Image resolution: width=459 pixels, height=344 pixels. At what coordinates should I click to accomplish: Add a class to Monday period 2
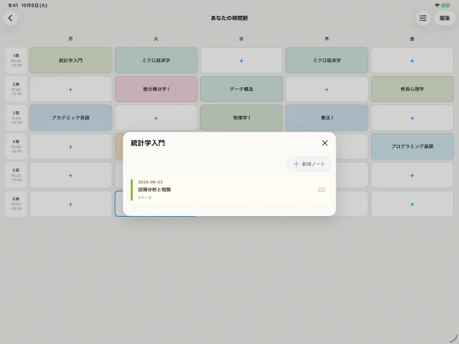[x=71, y=89]
